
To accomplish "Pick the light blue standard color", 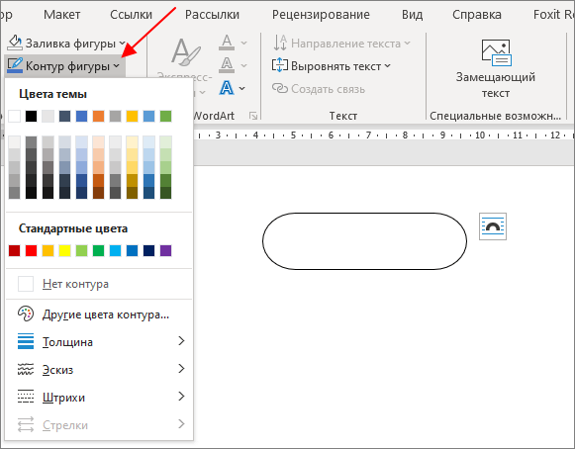I will tap(115, 250).
